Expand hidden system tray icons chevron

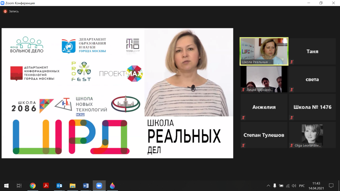tap(268, 186)
